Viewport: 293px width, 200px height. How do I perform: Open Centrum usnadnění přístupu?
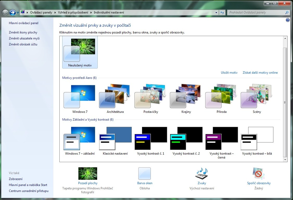click(29, 191)
